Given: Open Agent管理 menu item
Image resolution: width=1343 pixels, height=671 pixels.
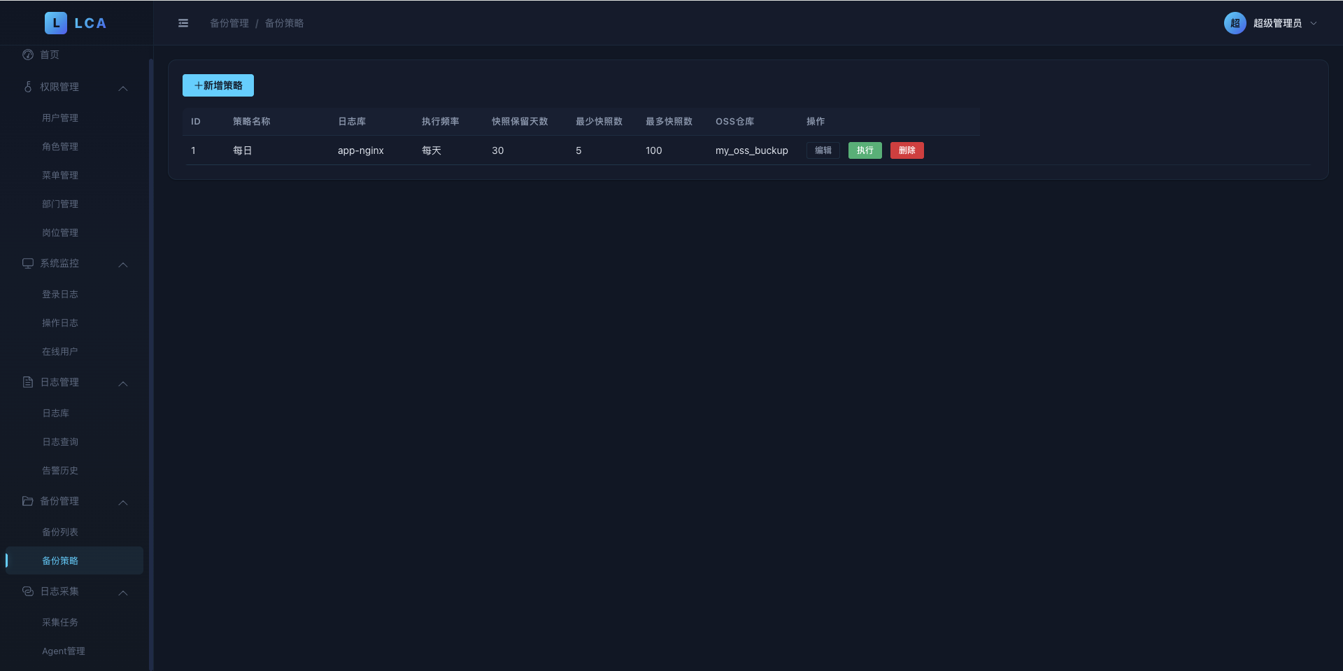Looking at the screenshot, I should 64,651.
